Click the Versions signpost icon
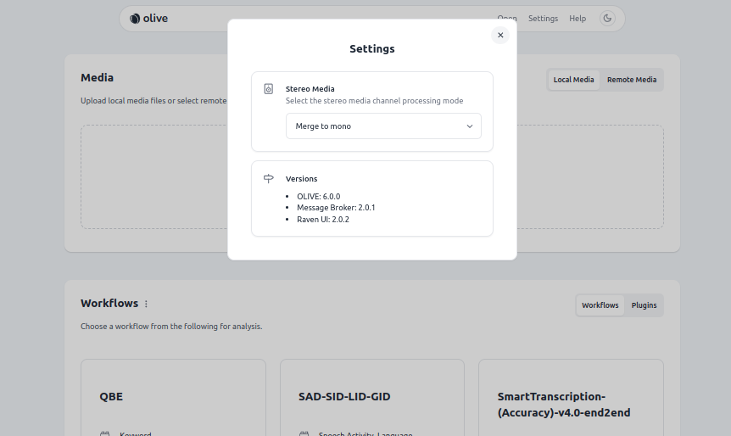This screenshot has height=436, width=731. pos(269,178)
